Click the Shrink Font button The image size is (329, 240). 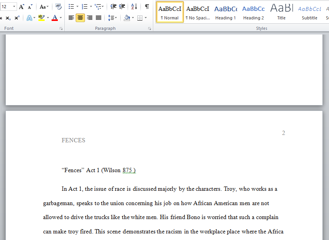pyautogui.click(x=30, y=7)
